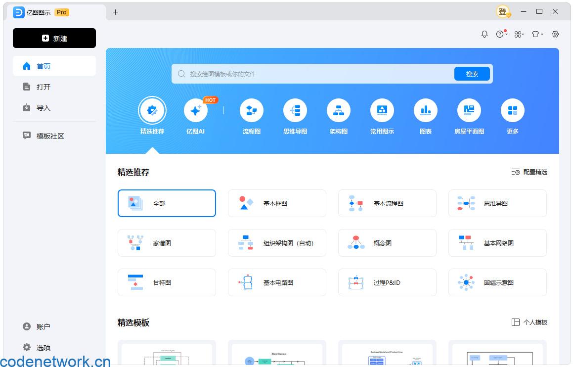Open notifications bell icon

point(484,34)
